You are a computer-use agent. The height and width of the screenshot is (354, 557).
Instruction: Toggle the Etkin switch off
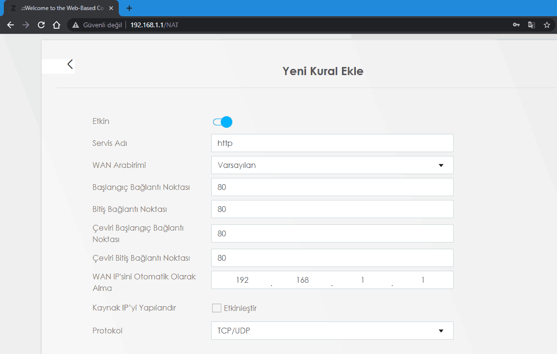pyautogui.click(x=223, y=122)
